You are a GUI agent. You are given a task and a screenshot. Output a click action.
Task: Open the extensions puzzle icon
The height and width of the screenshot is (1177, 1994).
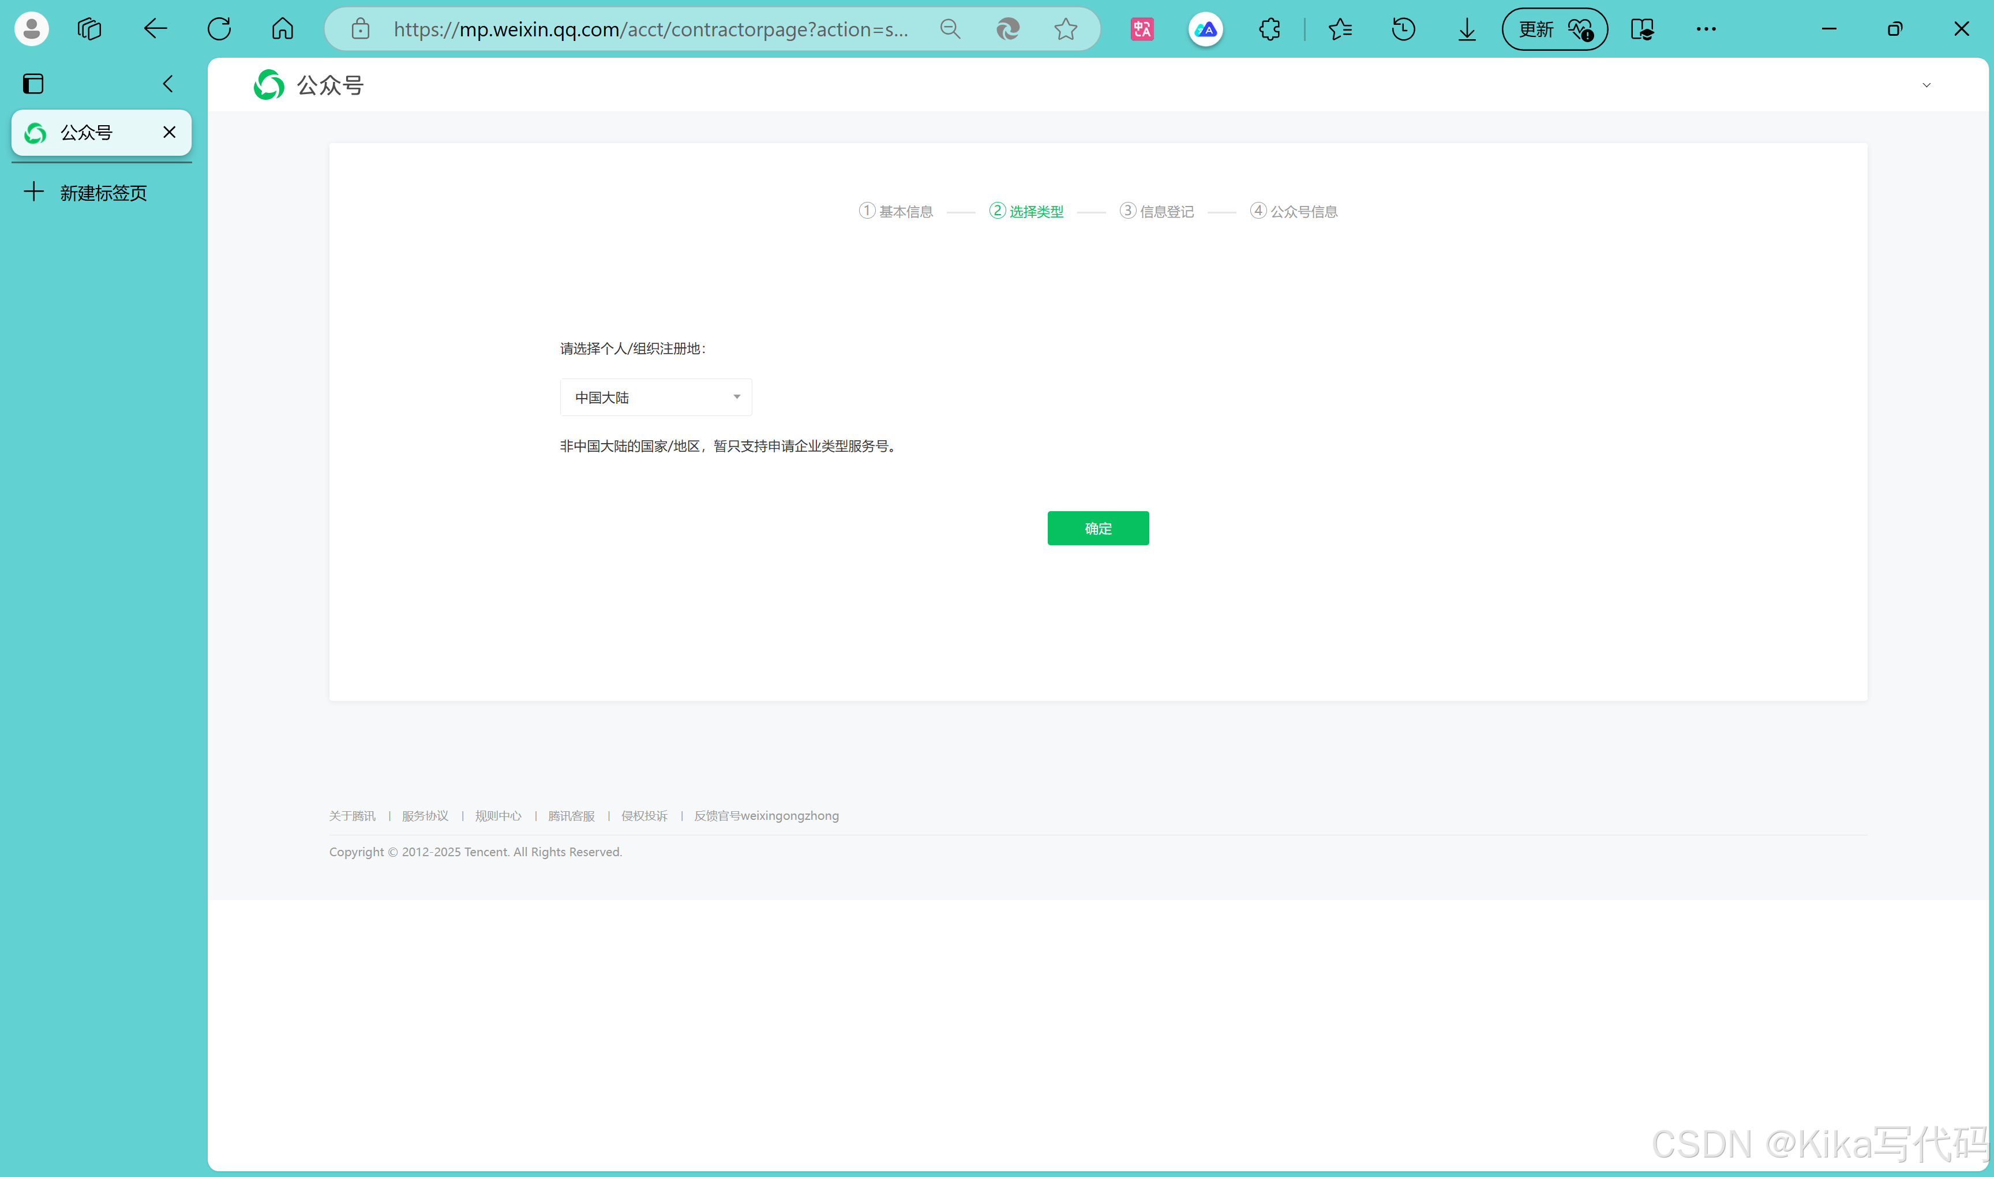click(1269, 29)
